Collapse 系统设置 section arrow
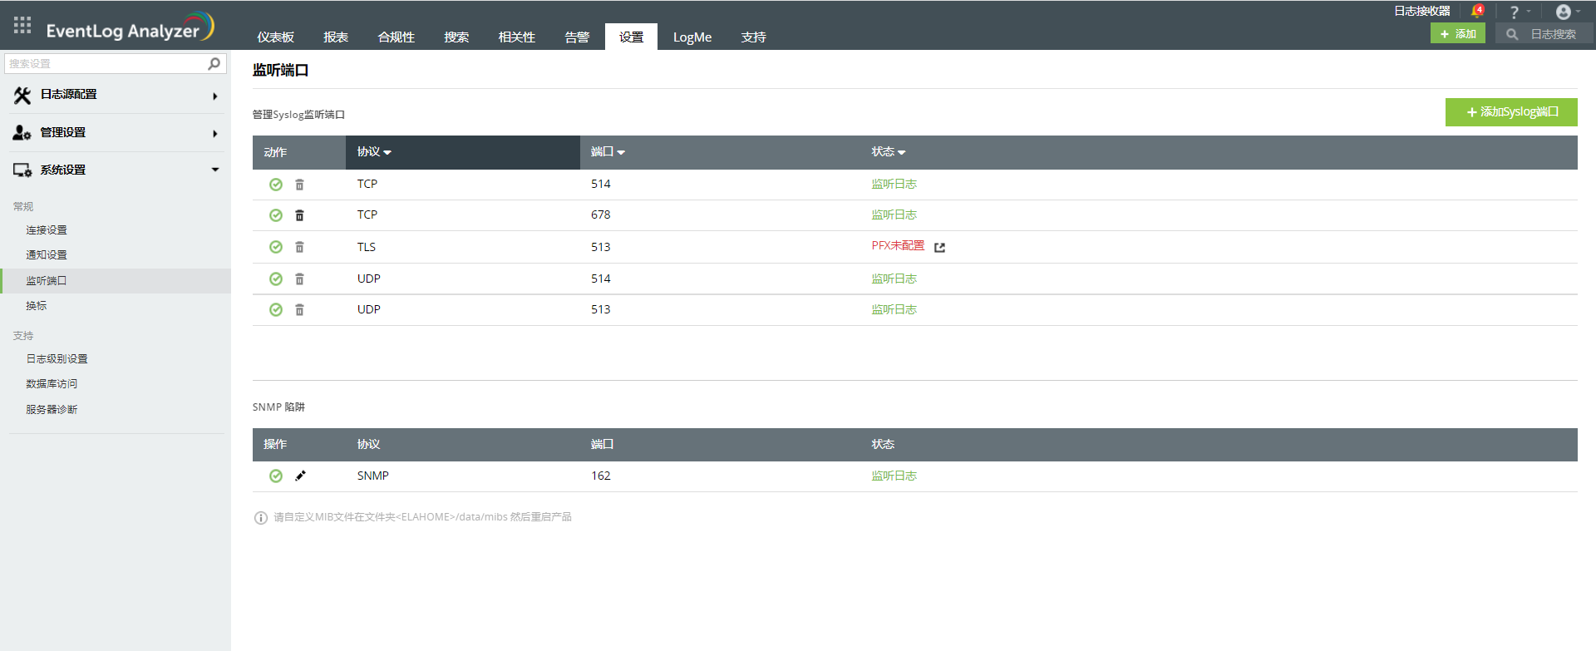Image resolution: width=1596 pixels, height=651 pixels. 215,170
